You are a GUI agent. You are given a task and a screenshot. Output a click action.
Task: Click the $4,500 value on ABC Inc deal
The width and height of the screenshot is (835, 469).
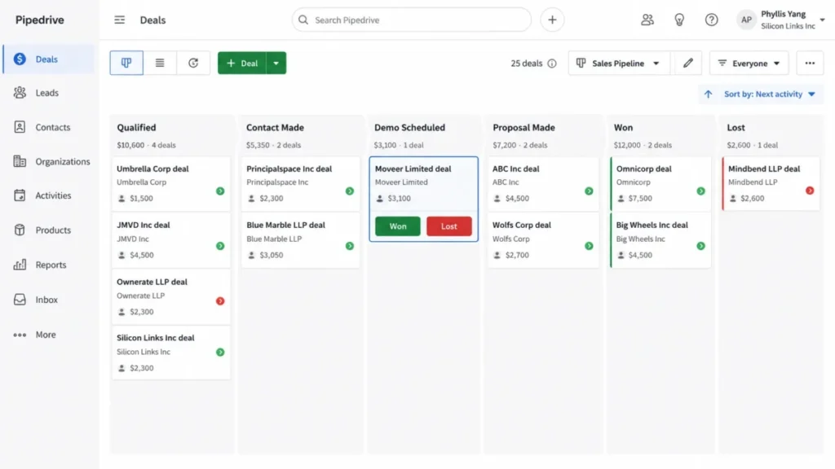517,199
